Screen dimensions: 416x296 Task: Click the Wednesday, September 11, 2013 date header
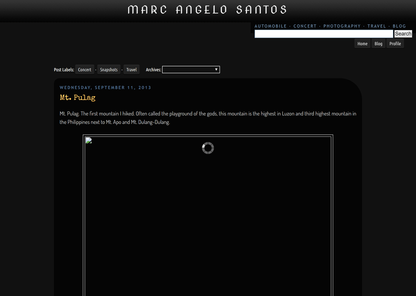click(x=105, y=87)
